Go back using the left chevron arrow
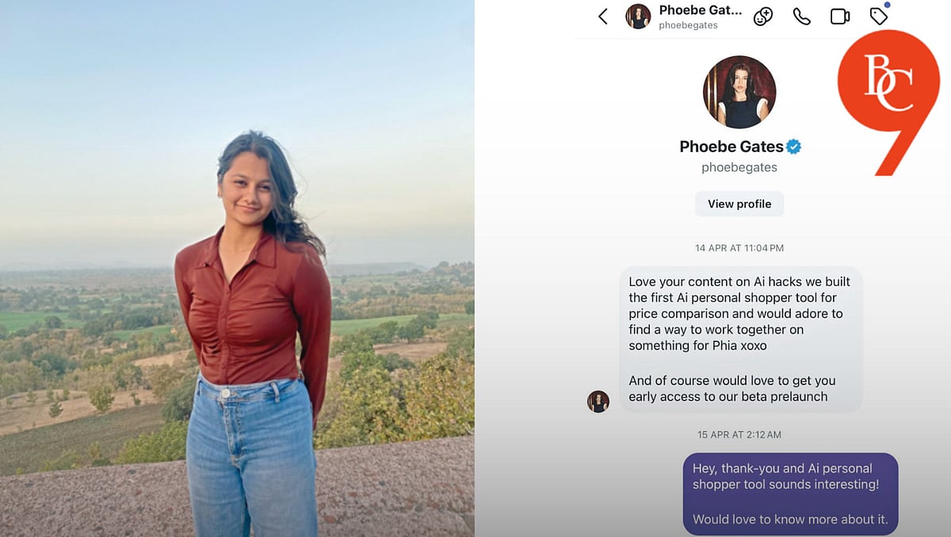 [602, 16]
